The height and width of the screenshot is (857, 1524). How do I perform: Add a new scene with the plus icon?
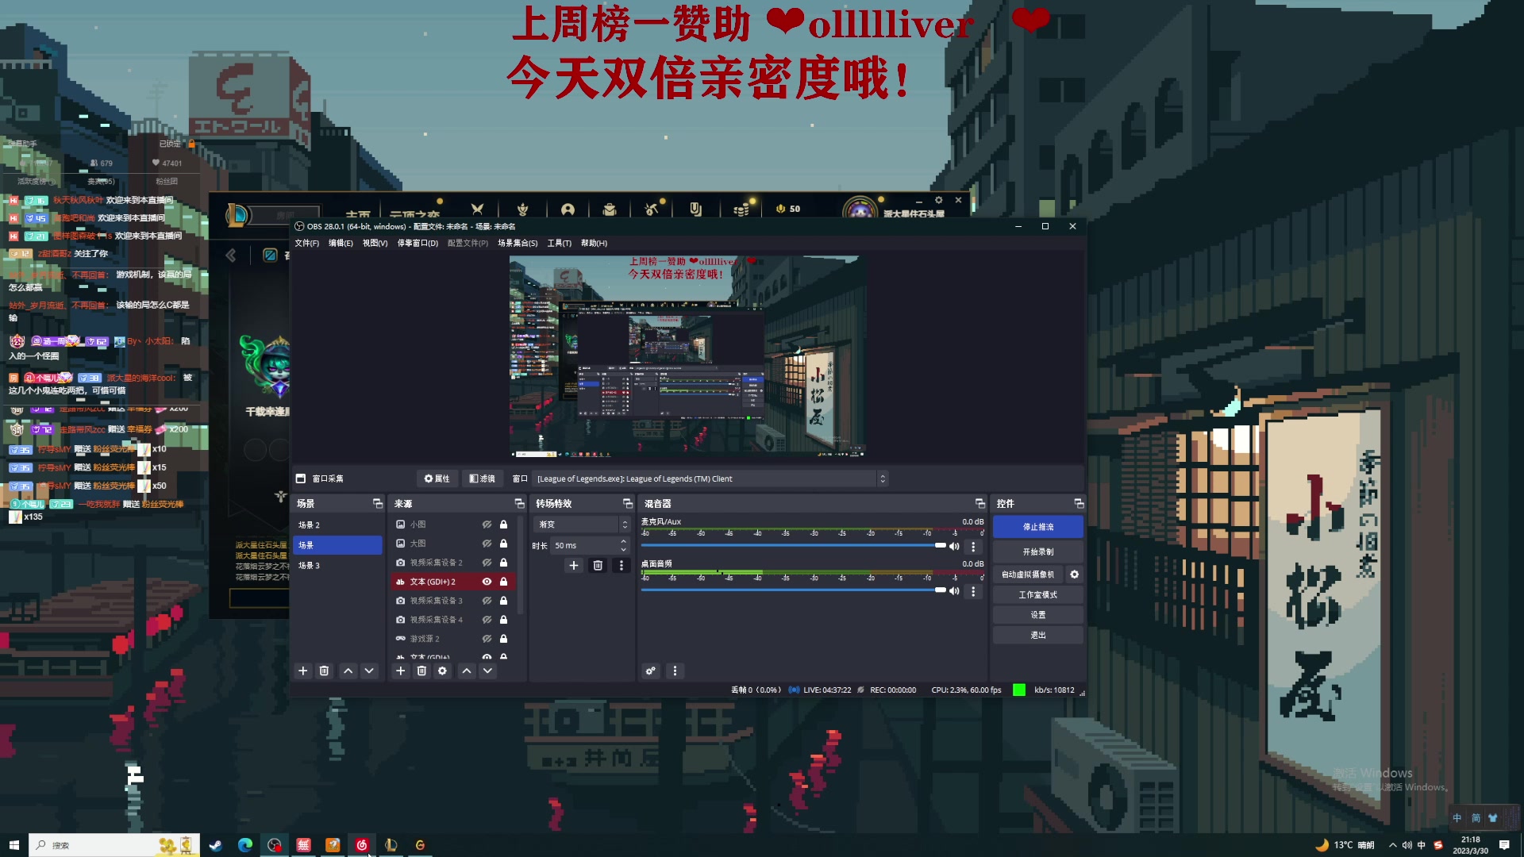click(302, 671)
